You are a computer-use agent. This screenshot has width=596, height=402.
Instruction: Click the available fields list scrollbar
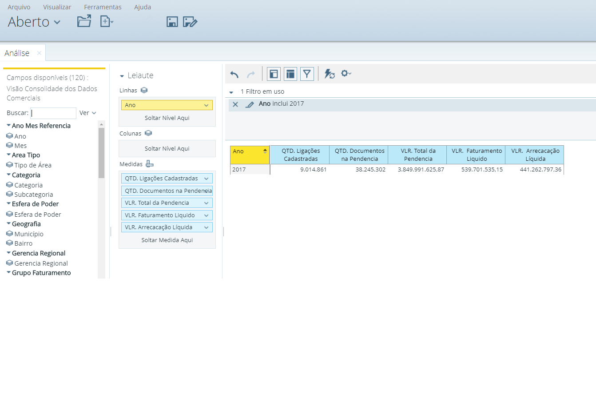click(101, 153)
